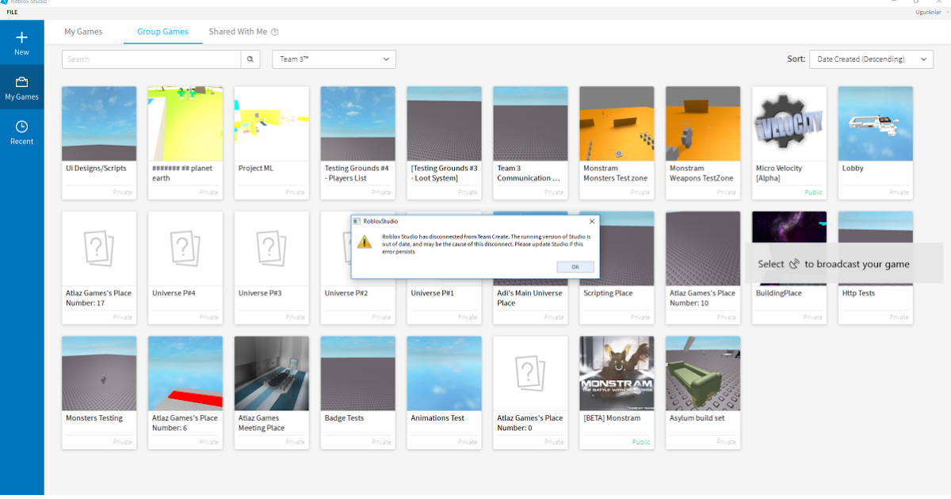Open Atlaz Games's Place Number: 6 thumbnail
The image size is (951, 499).
click(185, 374)
